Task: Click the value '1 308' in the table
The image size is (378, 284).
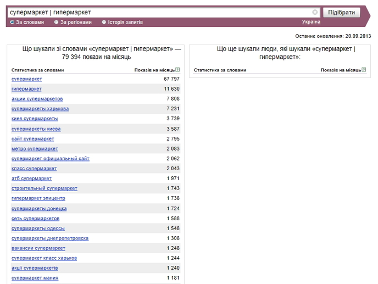Action: pyautogui.click(x=173, y=238)
